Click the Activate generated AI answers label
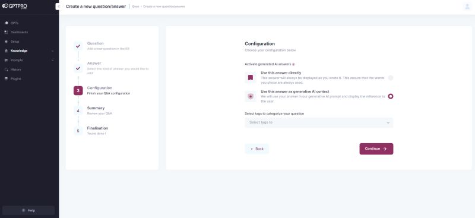This screenshot has height=218, width=475. (x=268, y=64)
